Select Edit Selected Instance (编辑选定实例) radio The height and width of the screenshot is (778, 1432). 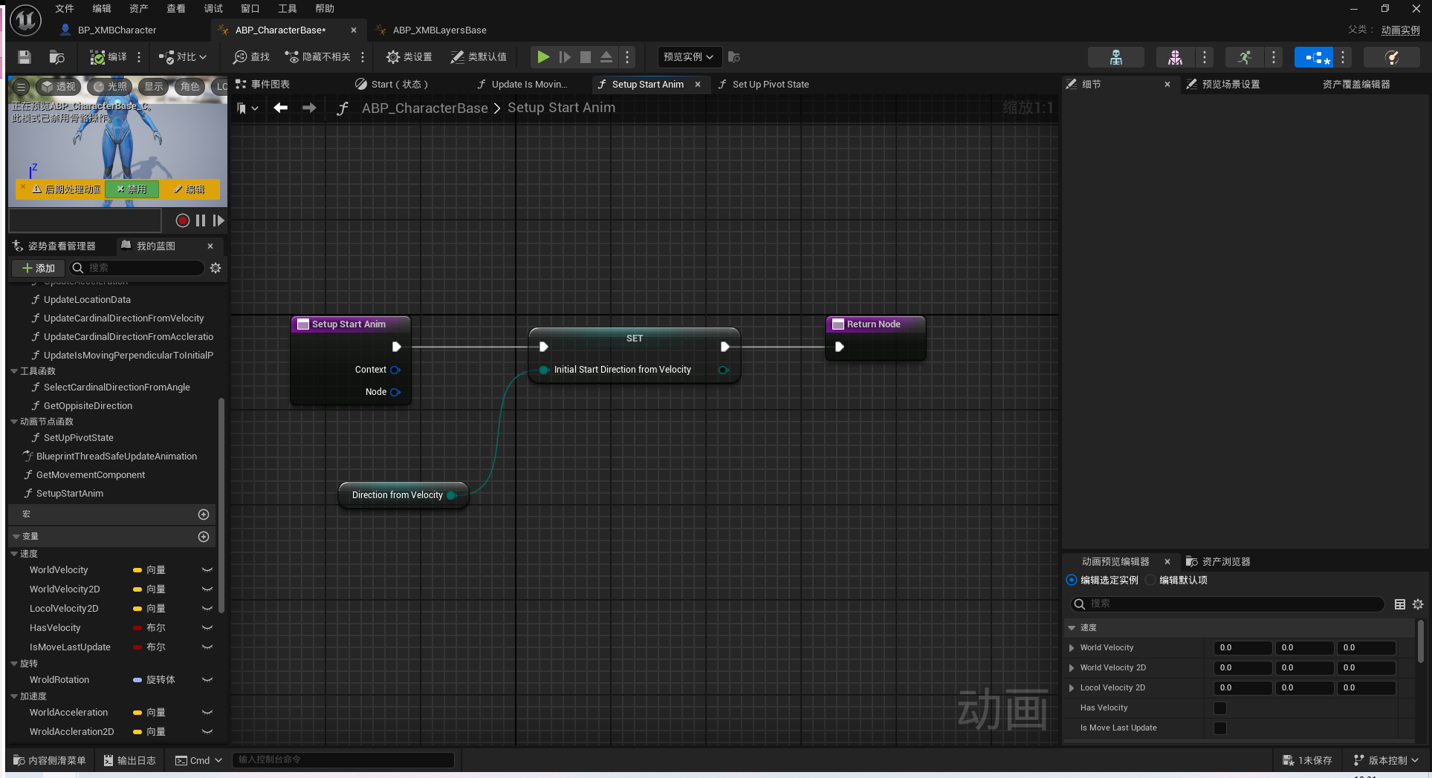tap(1072, 580)
